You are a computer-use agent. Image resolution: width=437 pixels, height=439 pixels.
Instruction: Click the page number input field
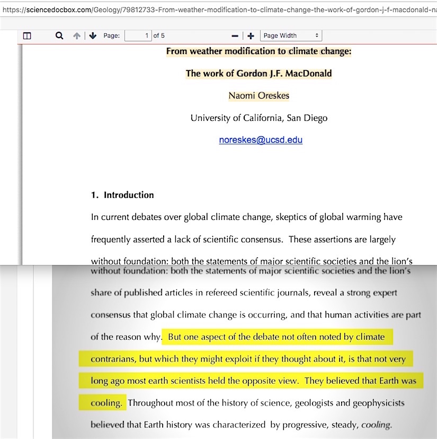(x=138, y=36)
